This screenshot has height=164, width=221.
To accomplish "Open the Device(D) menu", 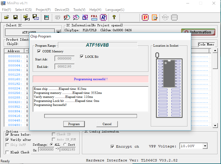I will coord(62,10).
